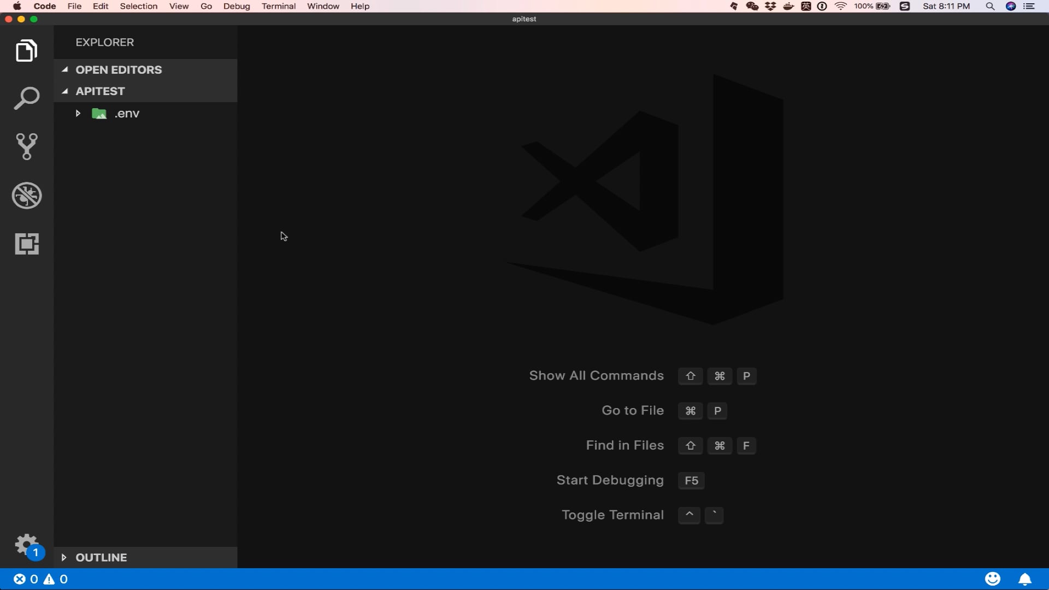The width and height of the screenshot is (1049, 590).
Task: Click errors and warnings status indicator
Action: pyautogui.click(x=41, y=579)
